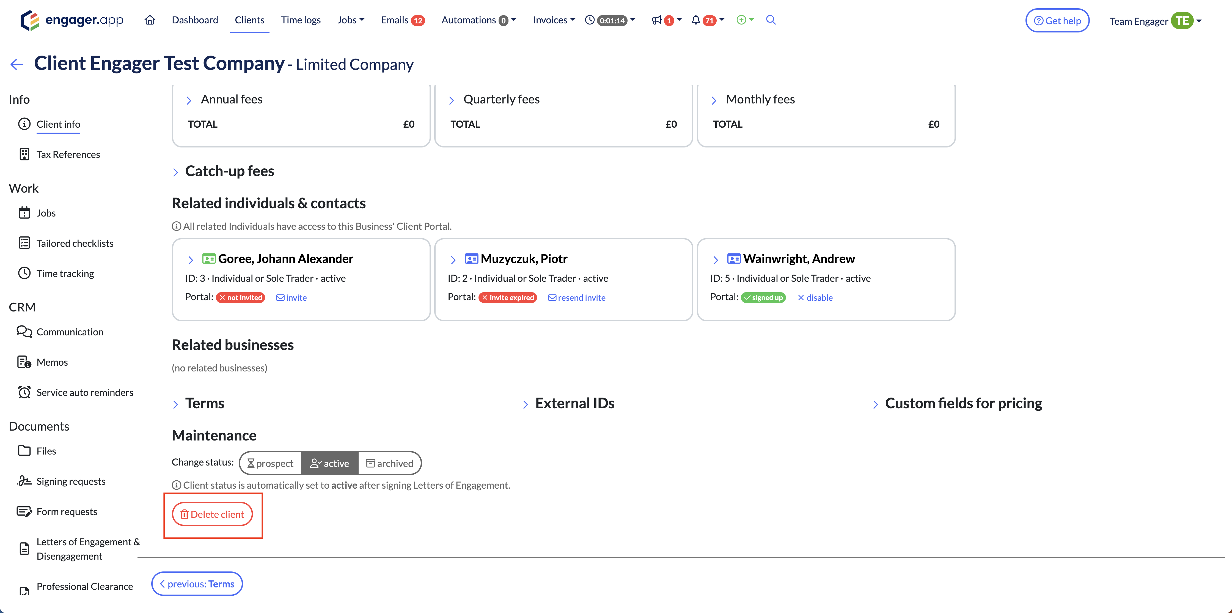Click the Delete client button
1232x613 pixels.
212,514
